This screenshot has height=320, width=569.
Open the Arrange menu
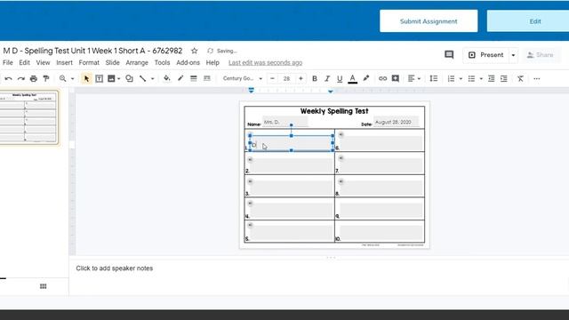[x=137, y=63]
